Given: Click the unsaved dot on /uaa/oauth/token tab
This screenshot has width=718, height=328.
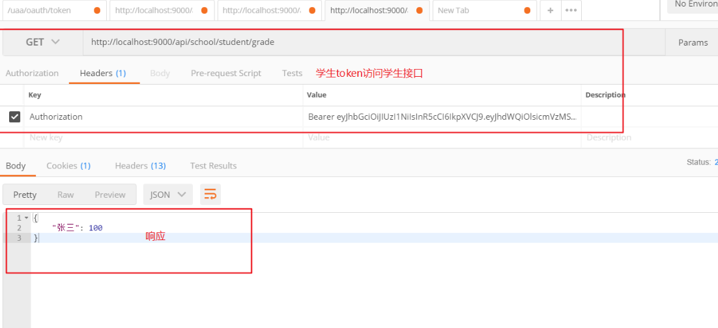Looking at the screenshot, I should click(x=97, y=10).
